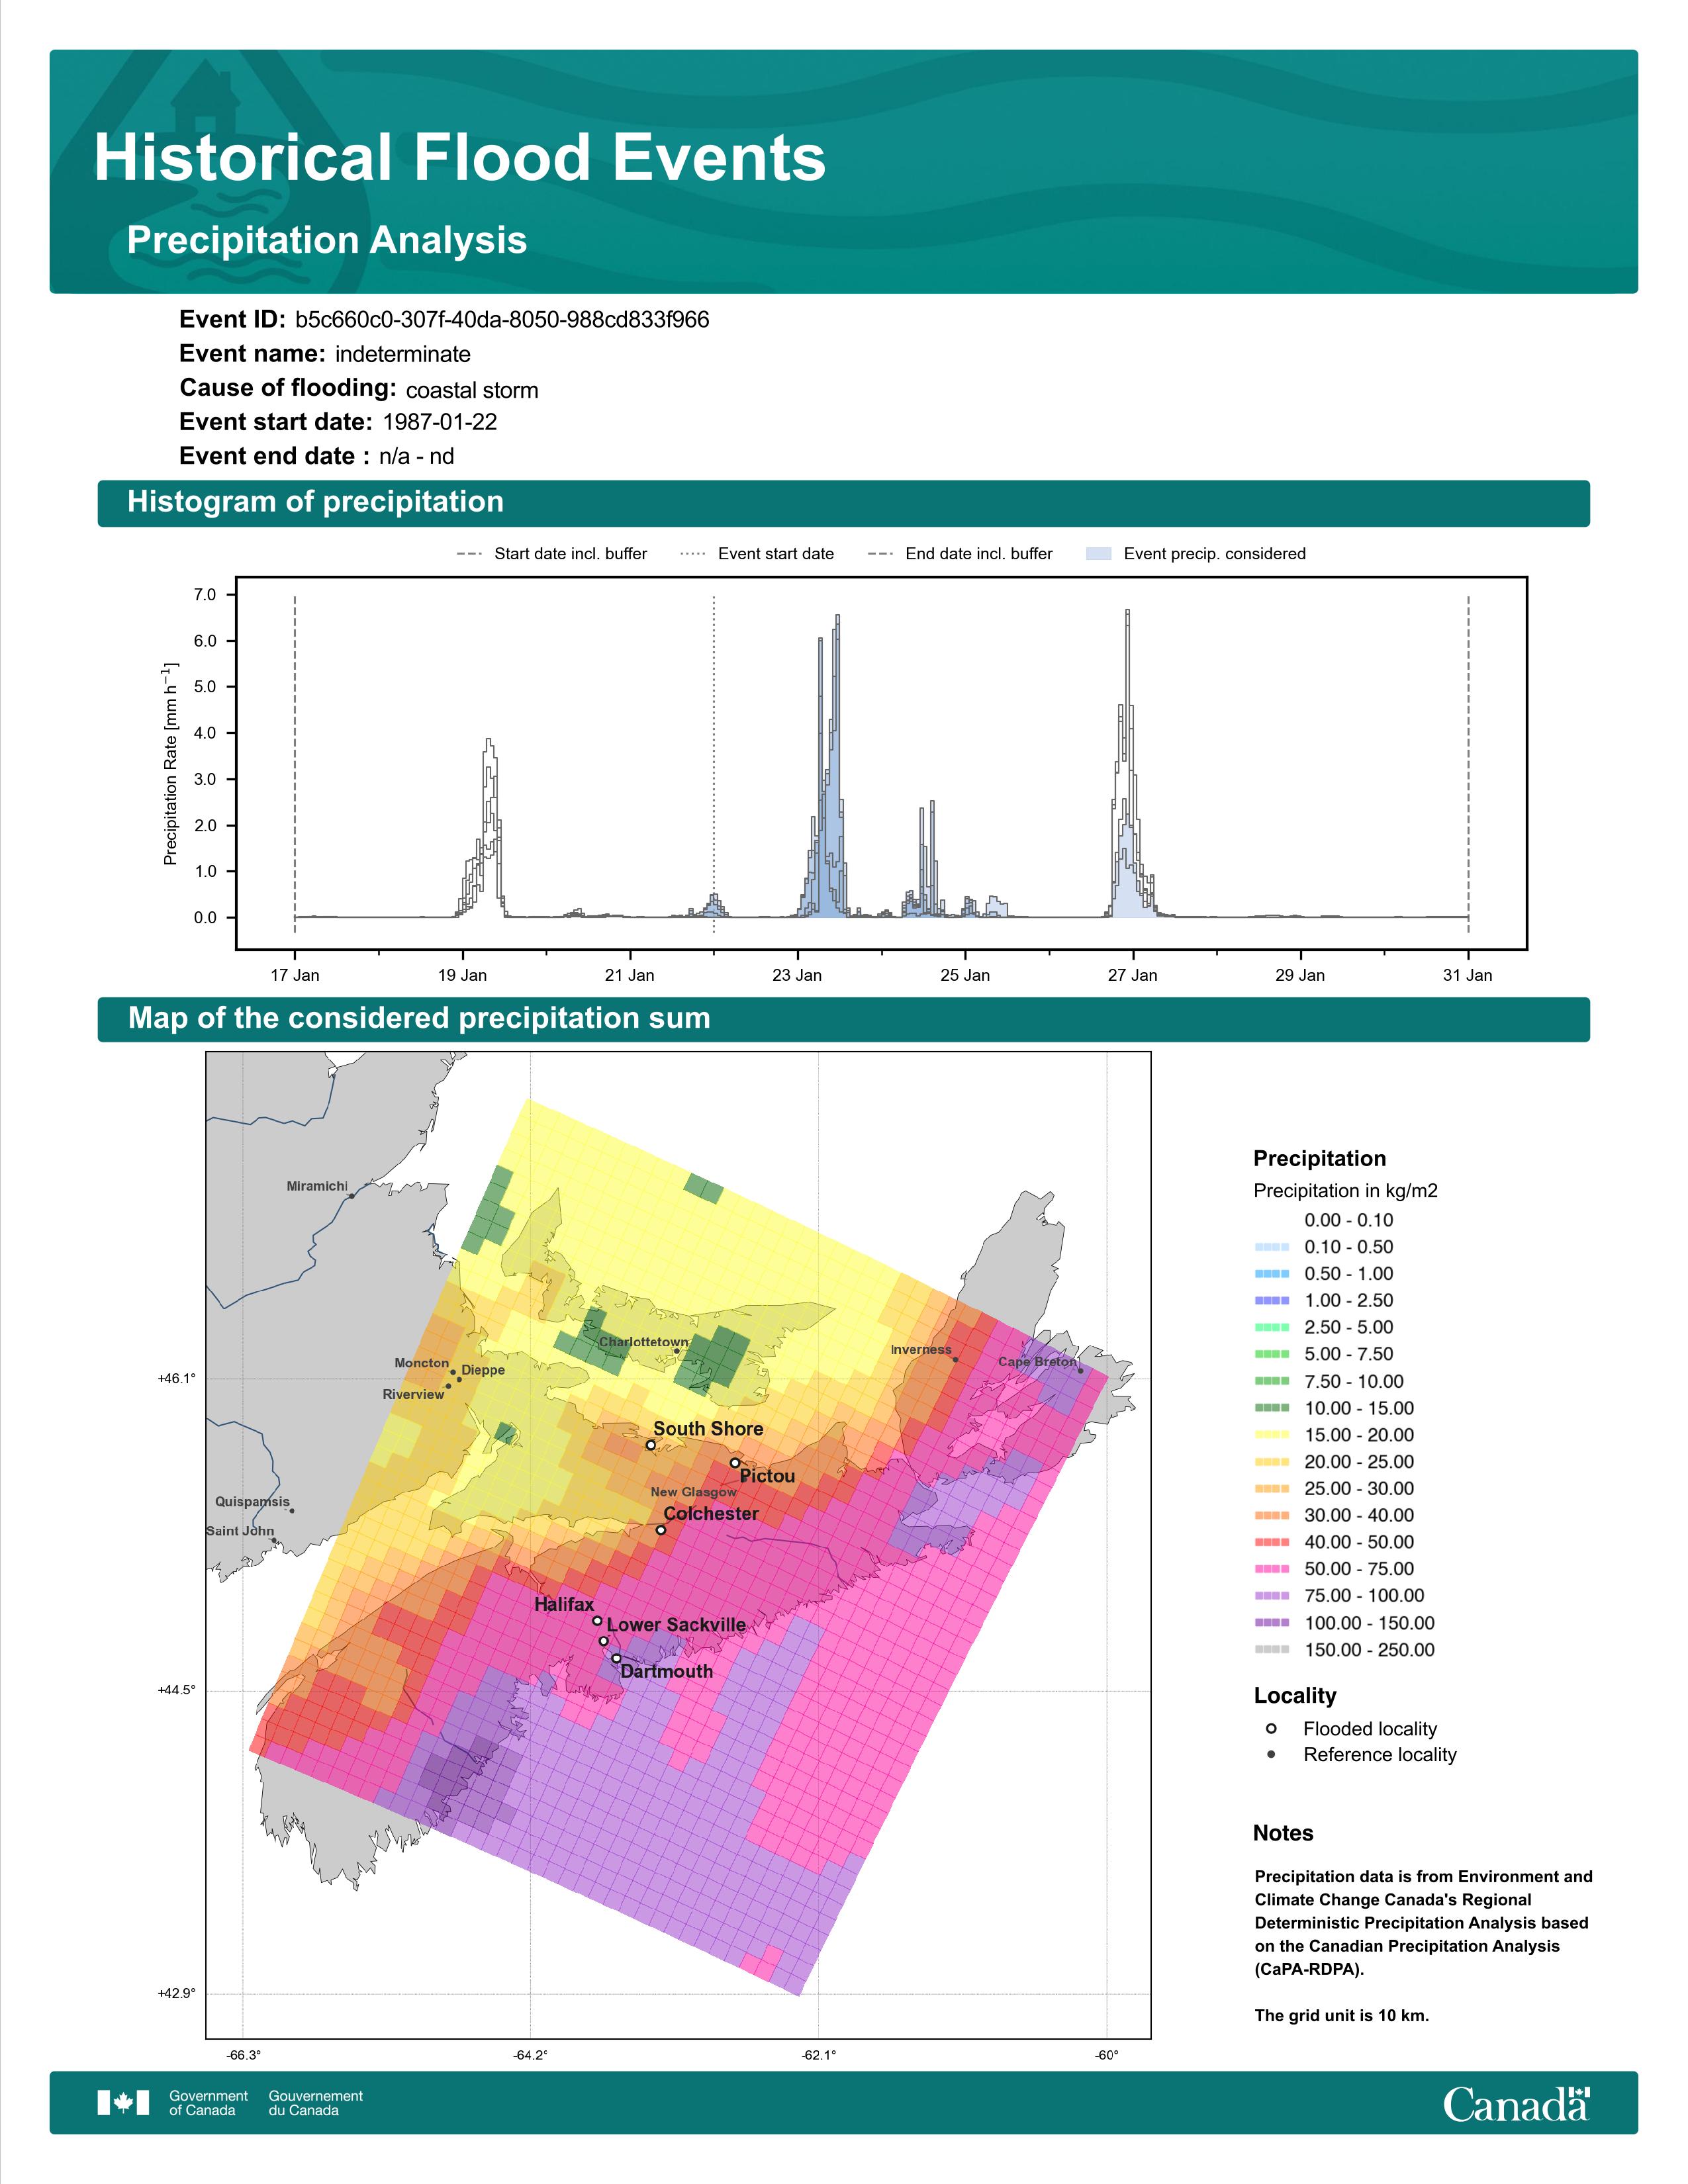Screen dimensions: 1688x2184
Task: Click the event start date 1987-01-22
Action: (x=440, y=422)
